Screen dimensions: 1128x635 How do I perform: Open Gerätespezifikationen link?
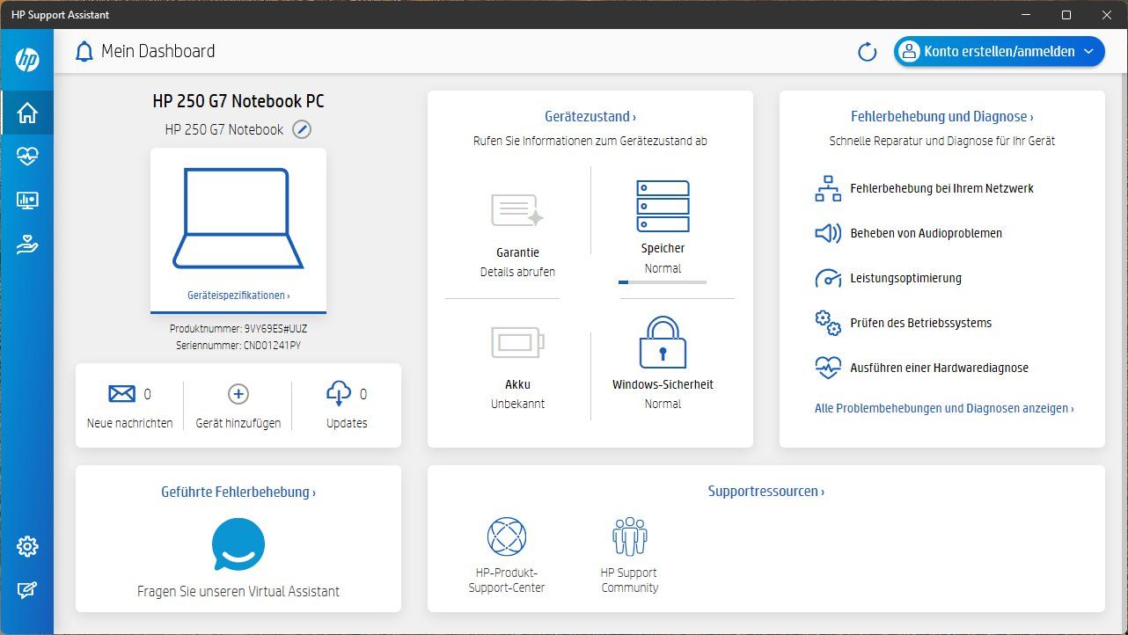point(238,296)
